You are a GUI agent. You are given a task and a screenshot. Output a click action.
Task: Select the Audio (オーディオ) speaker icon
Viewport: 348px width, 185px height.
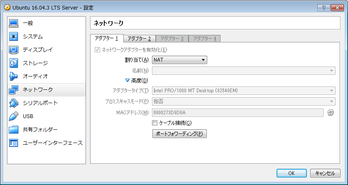pos(14,76)
